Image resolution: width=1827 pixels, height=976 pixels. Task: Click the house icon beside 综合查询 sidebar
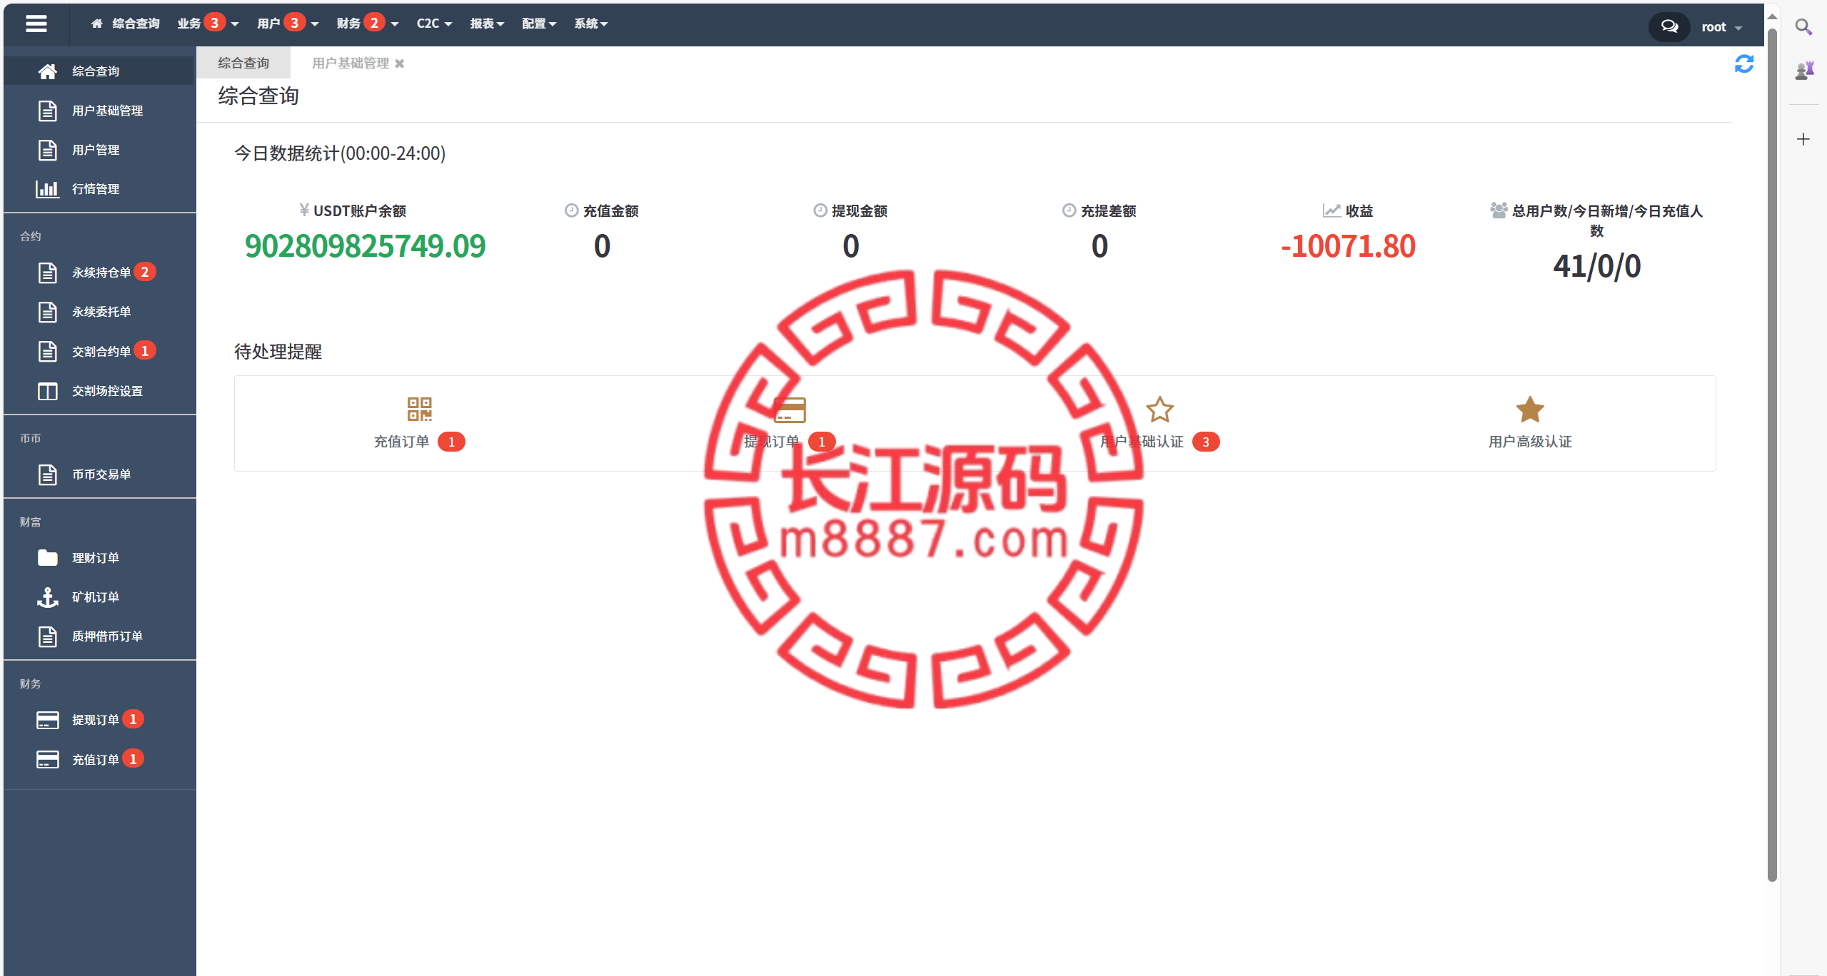pyautogui.click(x=47, y=71)
